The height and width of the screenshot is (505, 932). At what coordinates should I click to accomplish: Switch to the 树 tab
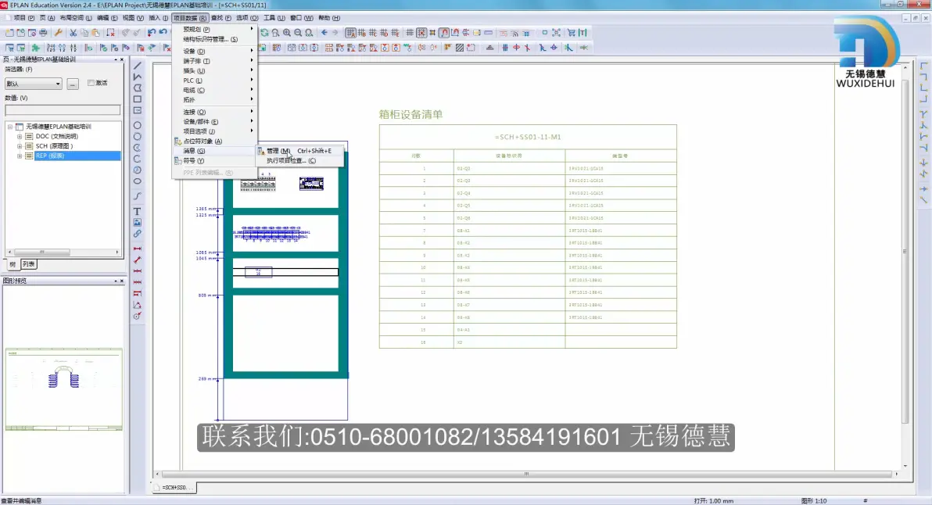tap(13, 263)
